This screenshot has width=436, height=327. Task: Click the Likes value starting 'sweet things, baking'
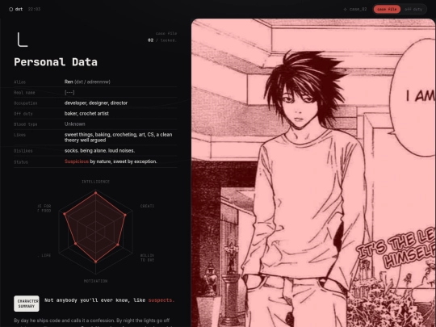(118, 137)
